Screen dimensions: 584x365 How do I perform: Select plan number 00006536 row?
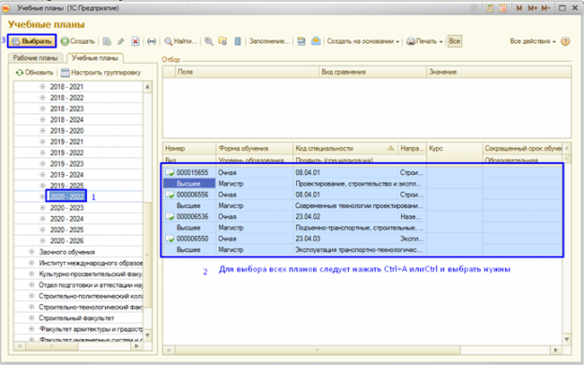click(362, 222)
